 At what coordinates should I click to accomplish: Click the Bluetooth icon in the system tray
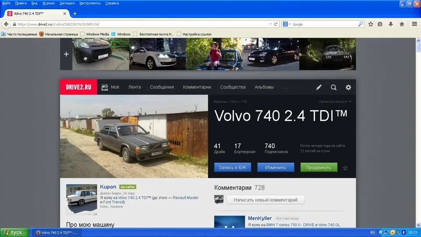coord(403,233)
